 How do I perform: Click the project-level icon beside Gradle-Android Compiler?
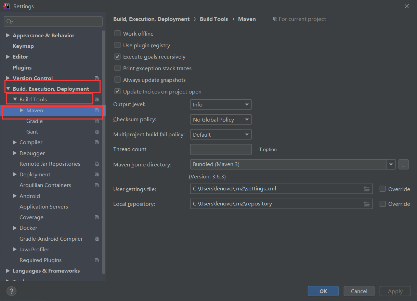[96, 239]
